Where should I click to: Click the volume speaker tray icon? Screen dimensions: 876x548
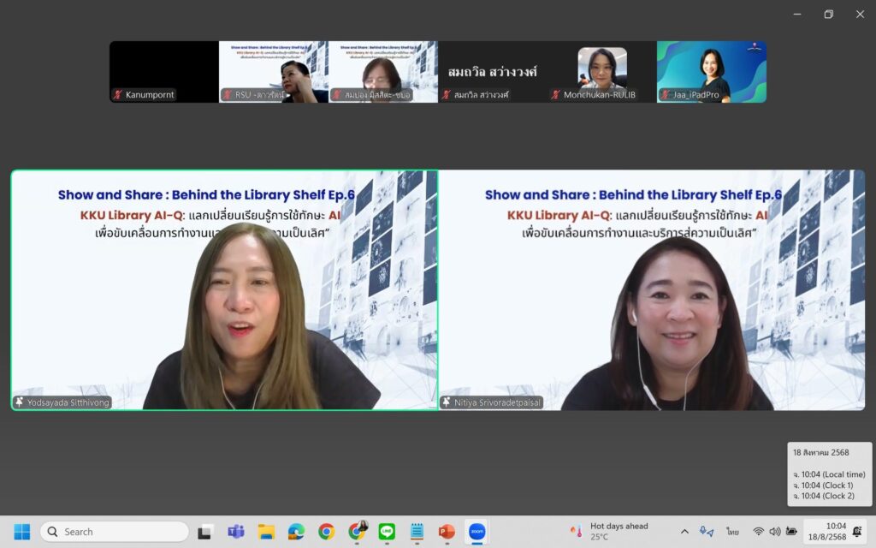774,532
